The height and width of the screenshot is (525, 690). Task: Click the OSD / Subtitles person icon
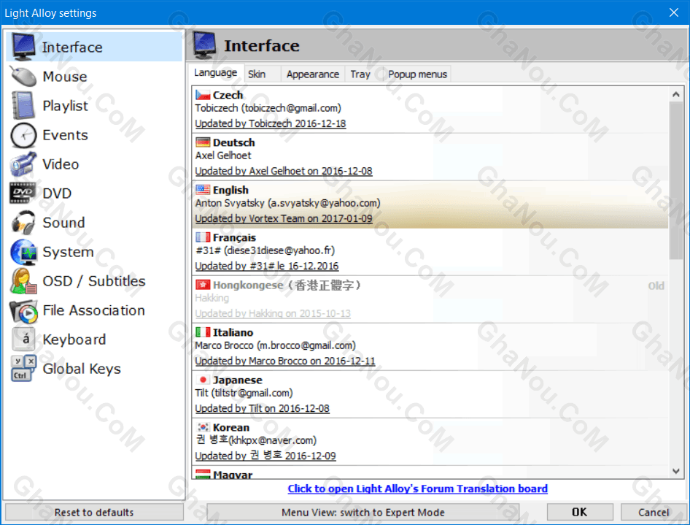23,281
